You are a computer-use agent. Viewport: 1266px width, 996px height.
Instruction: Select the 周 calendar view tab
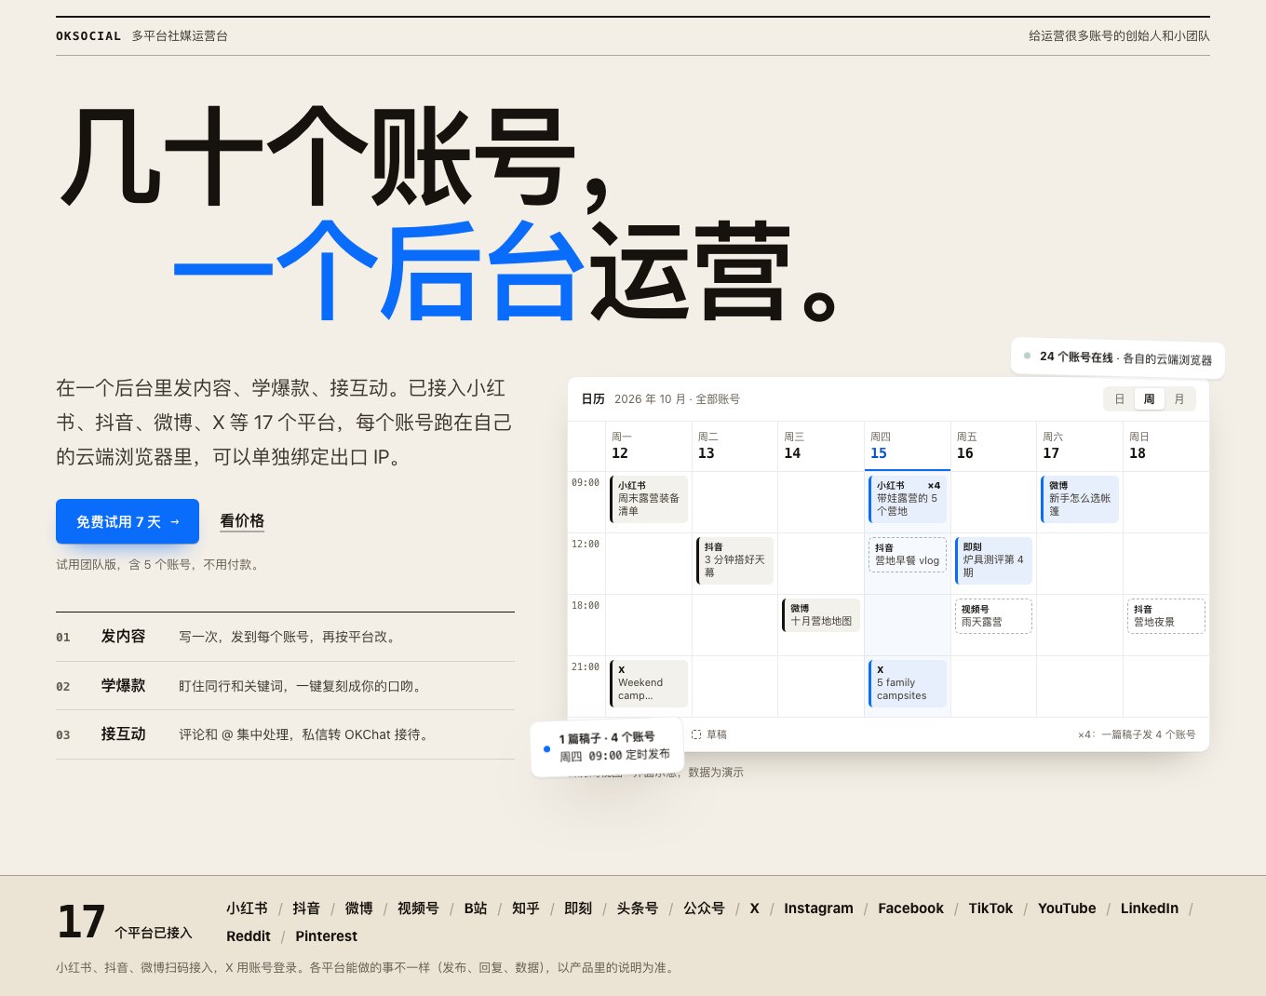click(x=1150, y=399)
